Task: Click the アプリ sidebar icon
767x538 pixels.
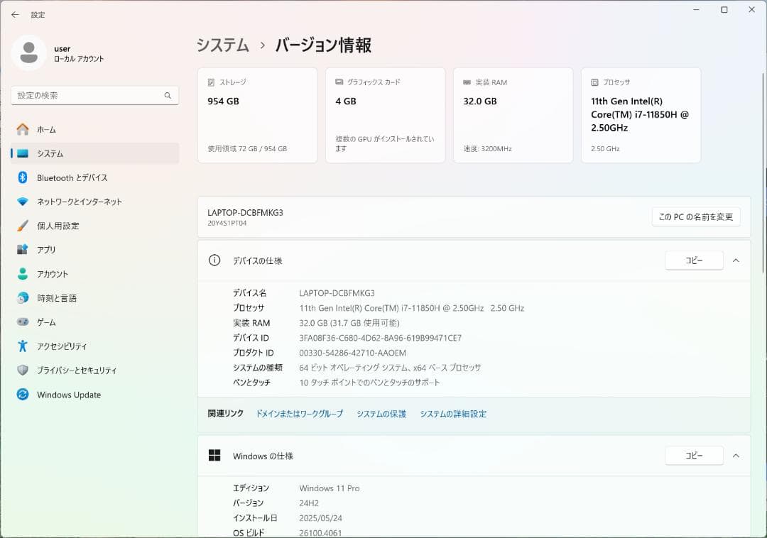Action: [x=23, y=250]
